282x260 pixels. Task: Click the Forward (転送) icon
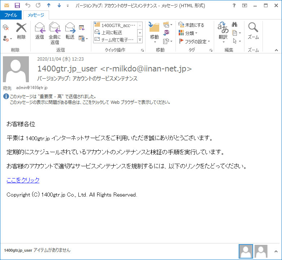coord(70,31)
